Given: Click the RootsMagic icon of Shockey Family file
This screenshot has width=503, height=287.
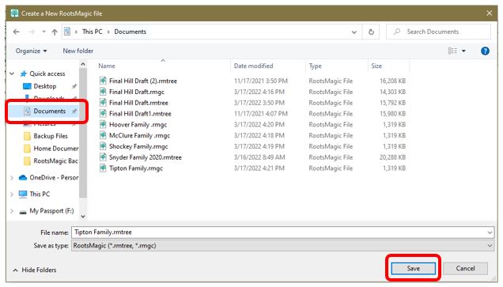Looking at the screenshot, I should tap(103, 146).
